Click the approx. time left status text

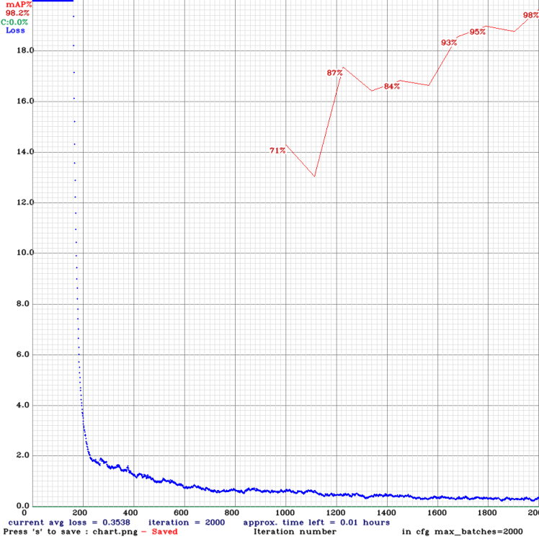316,522
